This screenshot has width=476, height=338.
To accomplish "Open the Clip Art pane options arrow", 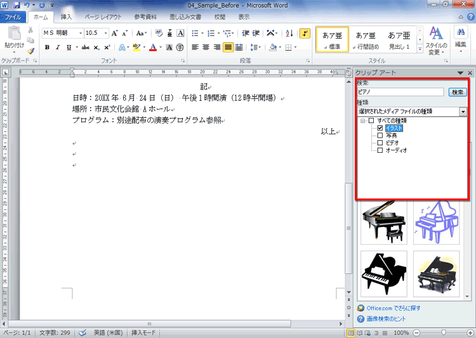I will point(460,73).
